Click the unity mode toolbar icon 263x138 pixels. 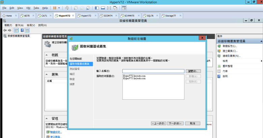(x=115, y=7)
